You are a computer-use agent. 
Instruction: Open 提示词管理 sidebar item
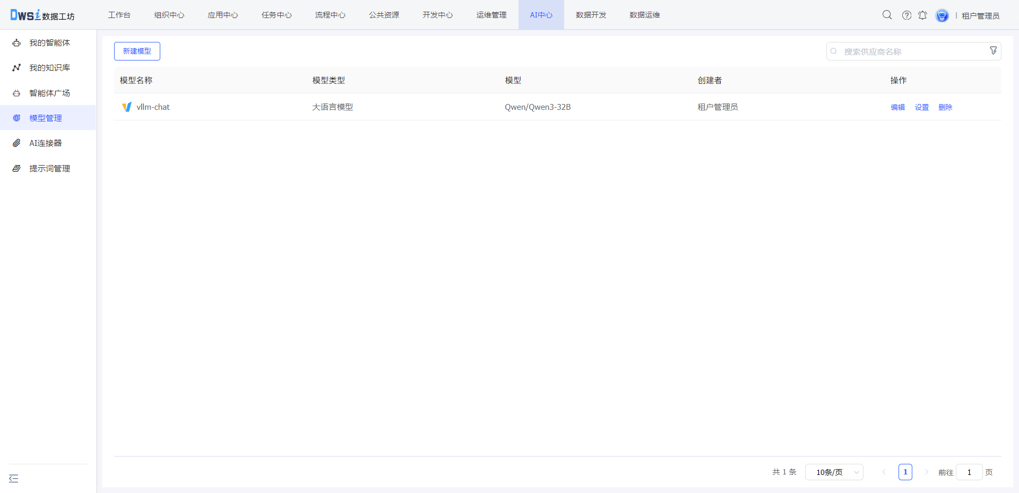pos(49,168)
